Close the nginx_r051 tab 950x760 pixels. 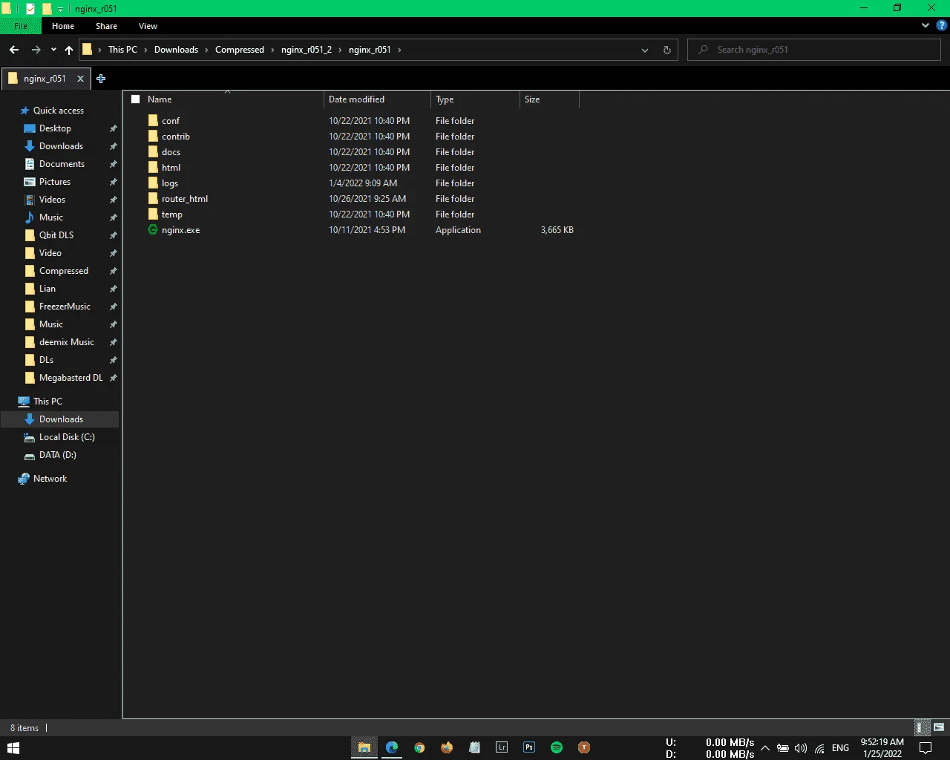coord(80,79)
